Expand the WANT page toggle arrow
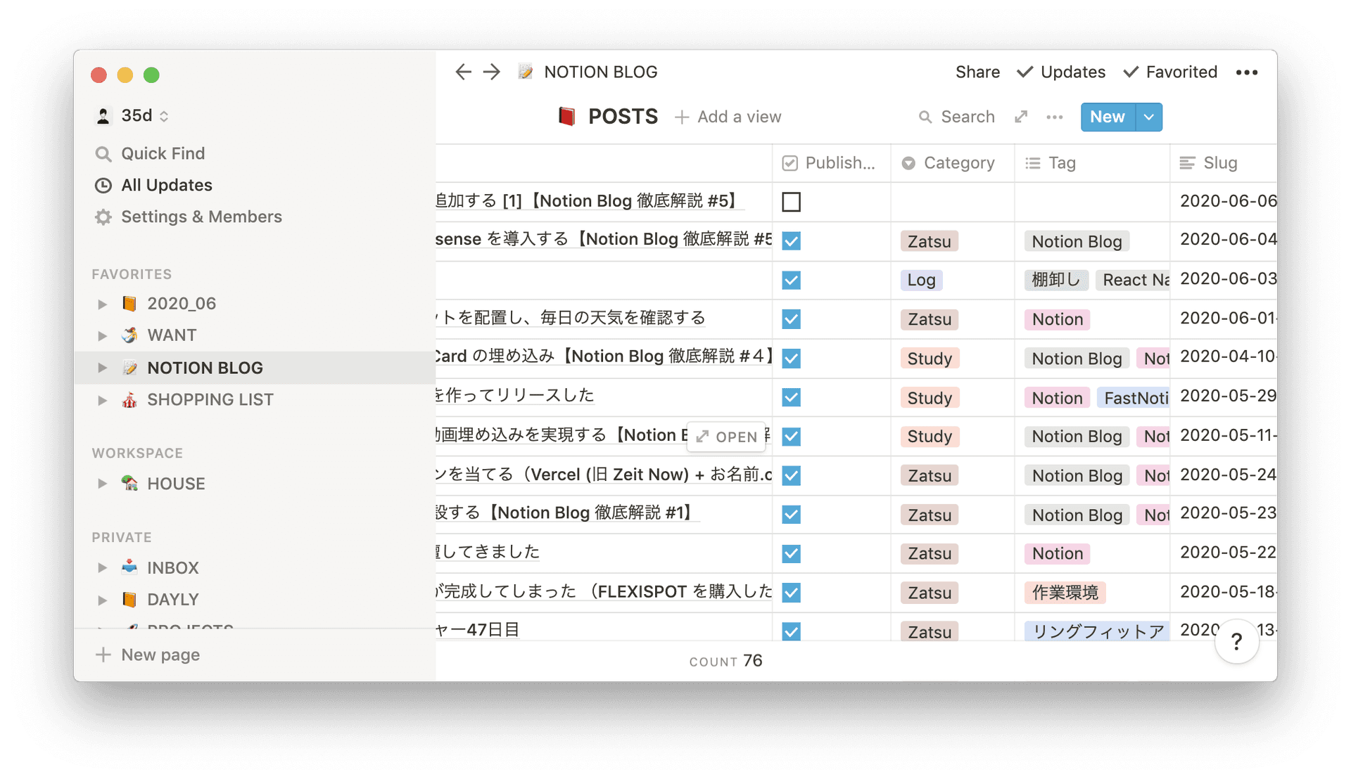Screen dimensions: 1351x779 pos(103,335)
